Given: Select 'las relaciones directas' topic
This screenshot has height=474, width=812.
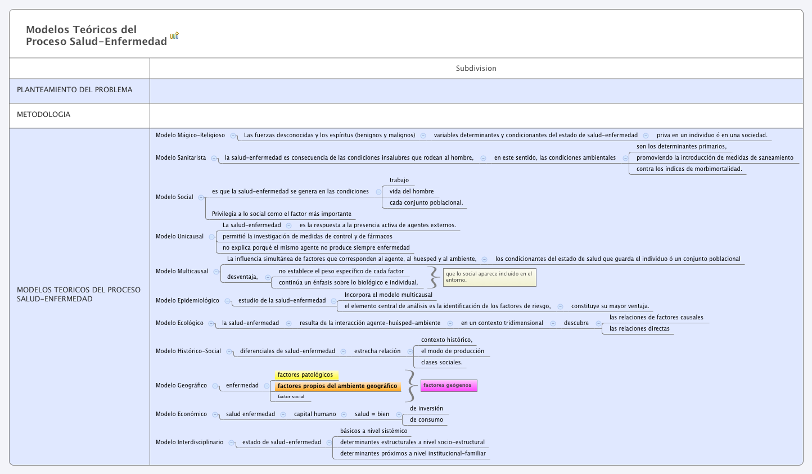Looking at the screenshot, I should click(639, 329).
